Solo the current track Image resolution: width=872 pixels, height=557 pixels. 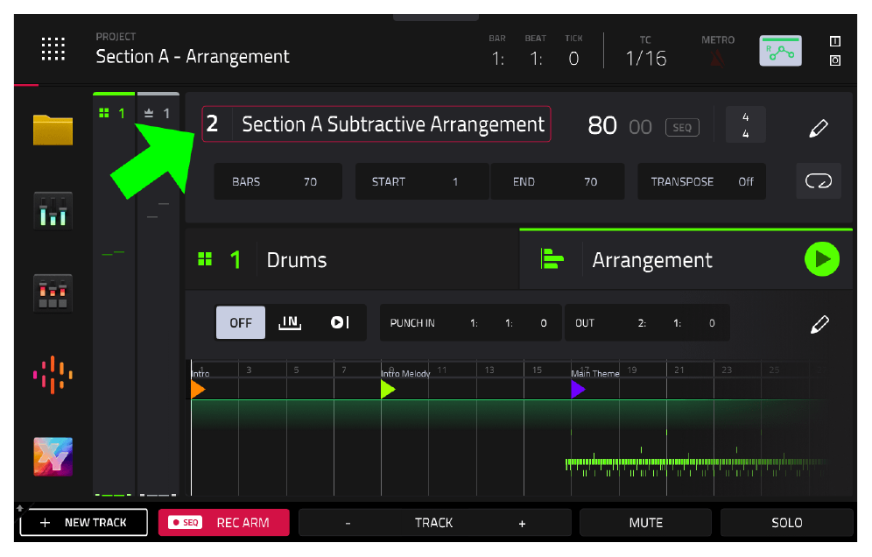[787, 523]
